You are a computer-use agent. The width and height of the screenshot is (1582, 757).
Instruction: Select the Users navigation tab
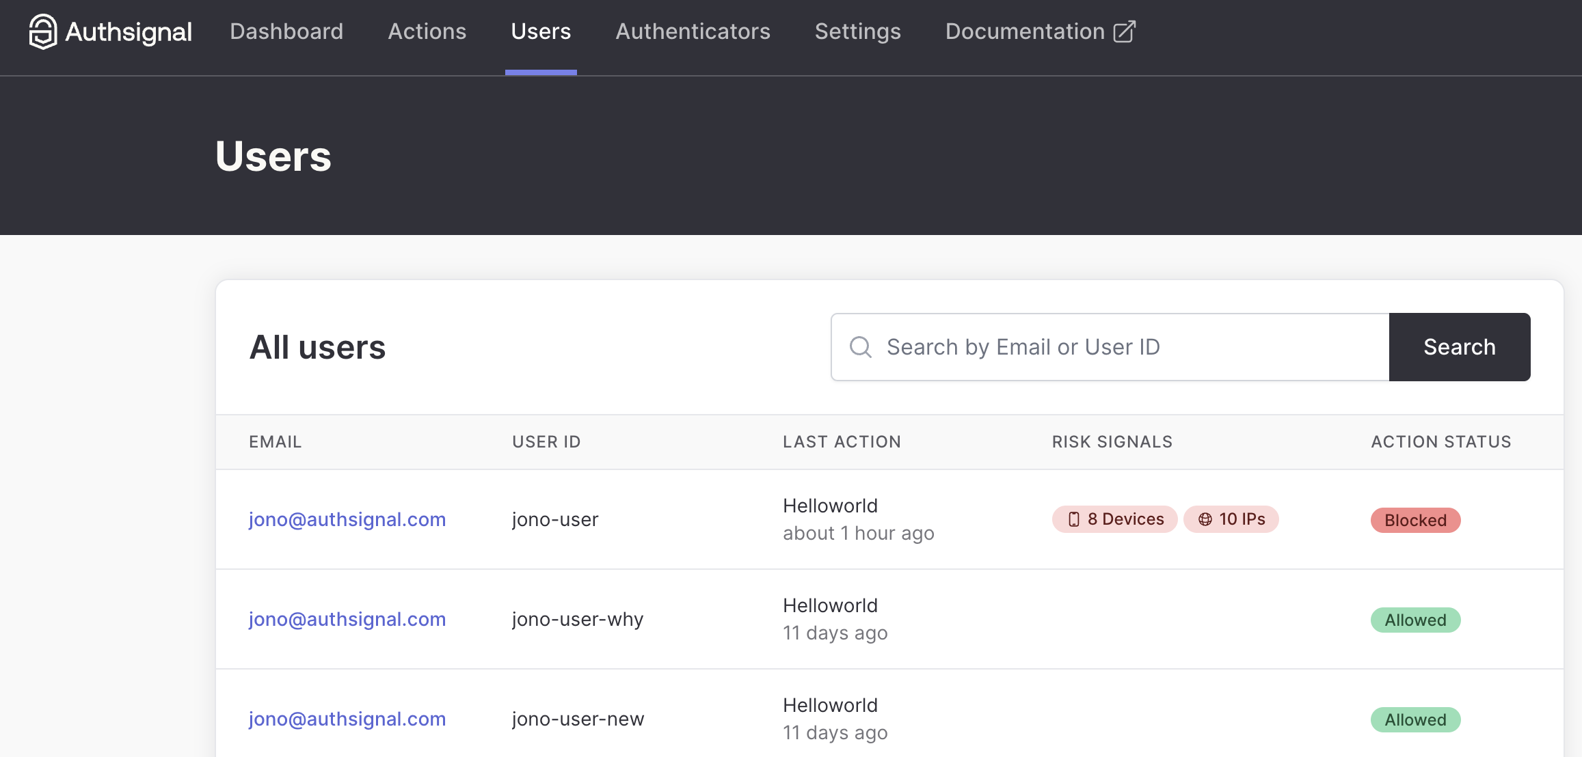[x=541, y=31]
